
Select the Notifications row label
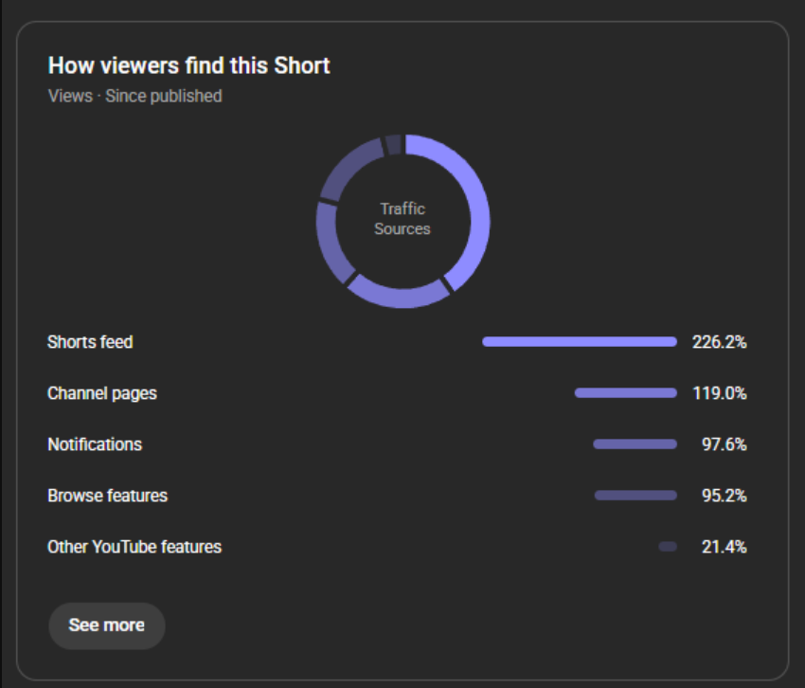(x=95, y=444)
